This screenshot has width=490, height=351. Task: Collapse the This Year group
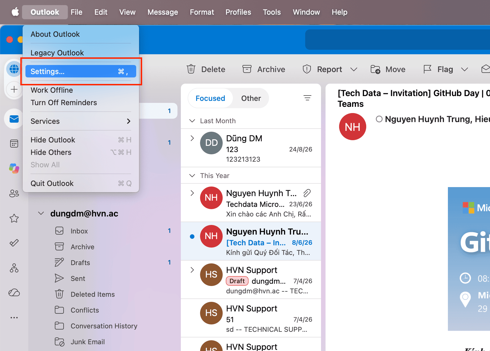tap(192, 176)
